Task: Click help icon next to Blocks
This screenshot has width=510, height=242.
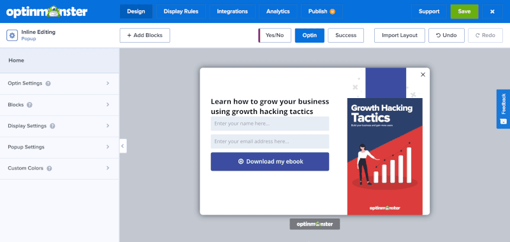Action: tap(29, 105)
